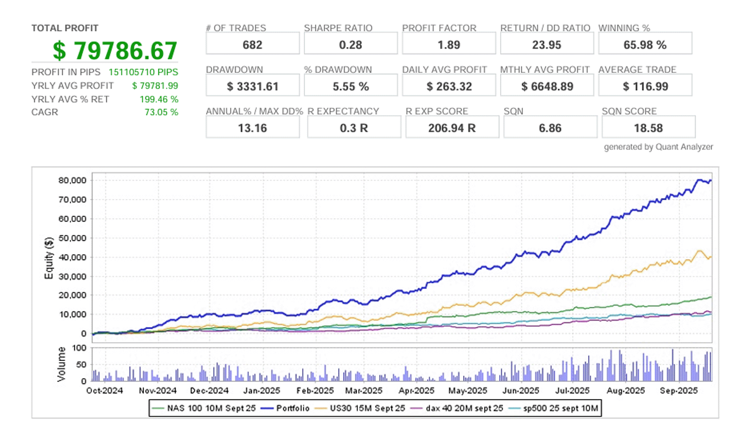Click the # of Trades value box
Screen dimensions: 753x423
click(x=253, y=45)
